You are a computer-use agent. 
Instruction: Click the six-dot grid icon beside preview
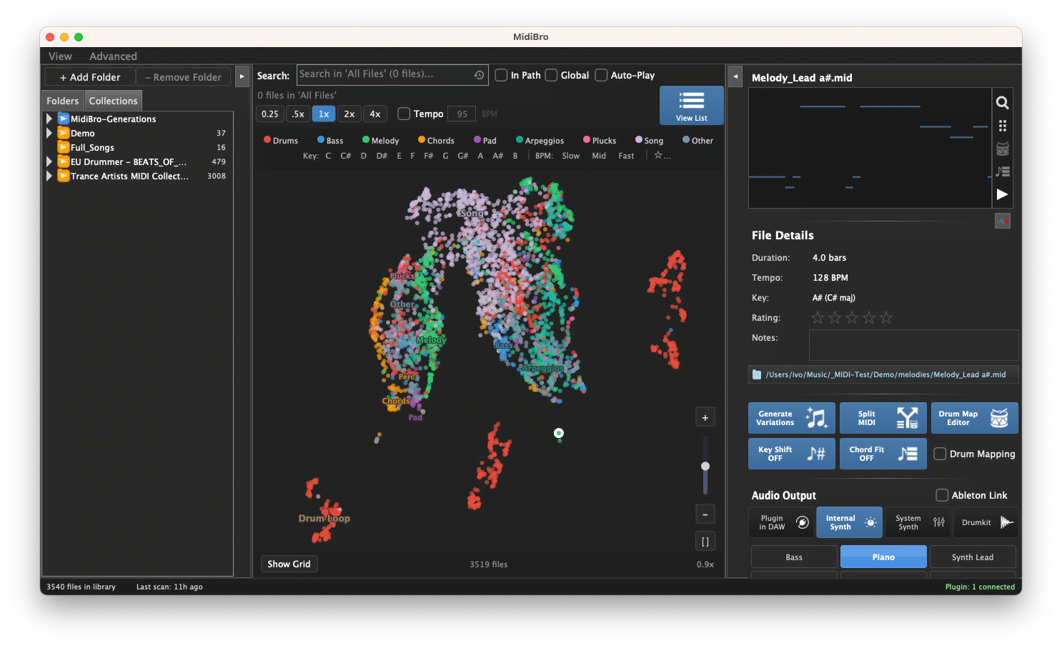[1002, 126]
